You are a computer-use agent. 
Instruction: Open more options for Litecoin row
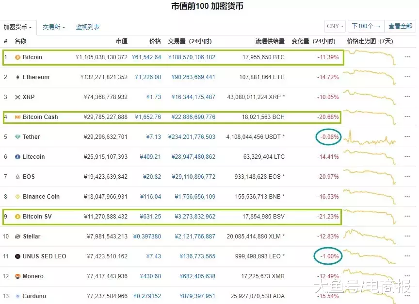tap(407, 156)
